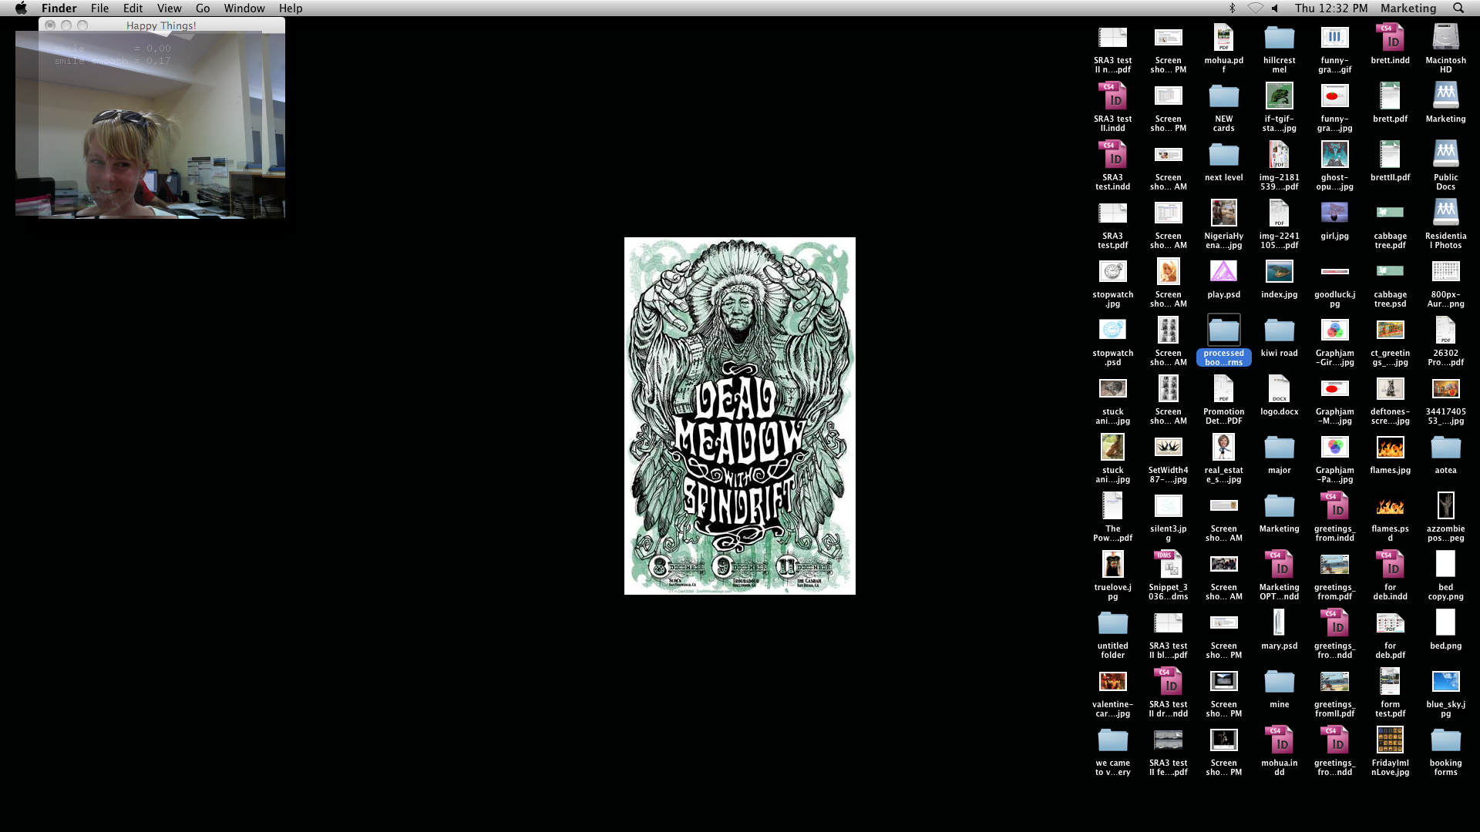Open the Window menu
The image size is (1480, 832).
(244, 8)
